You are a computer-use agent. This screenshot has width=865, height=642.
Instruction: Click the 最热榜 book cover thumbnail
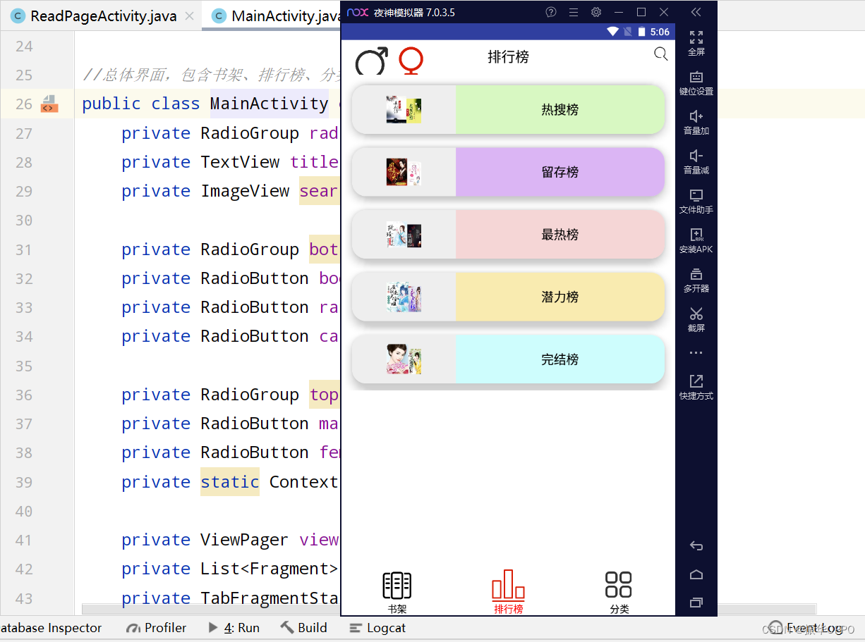(404, 235)
